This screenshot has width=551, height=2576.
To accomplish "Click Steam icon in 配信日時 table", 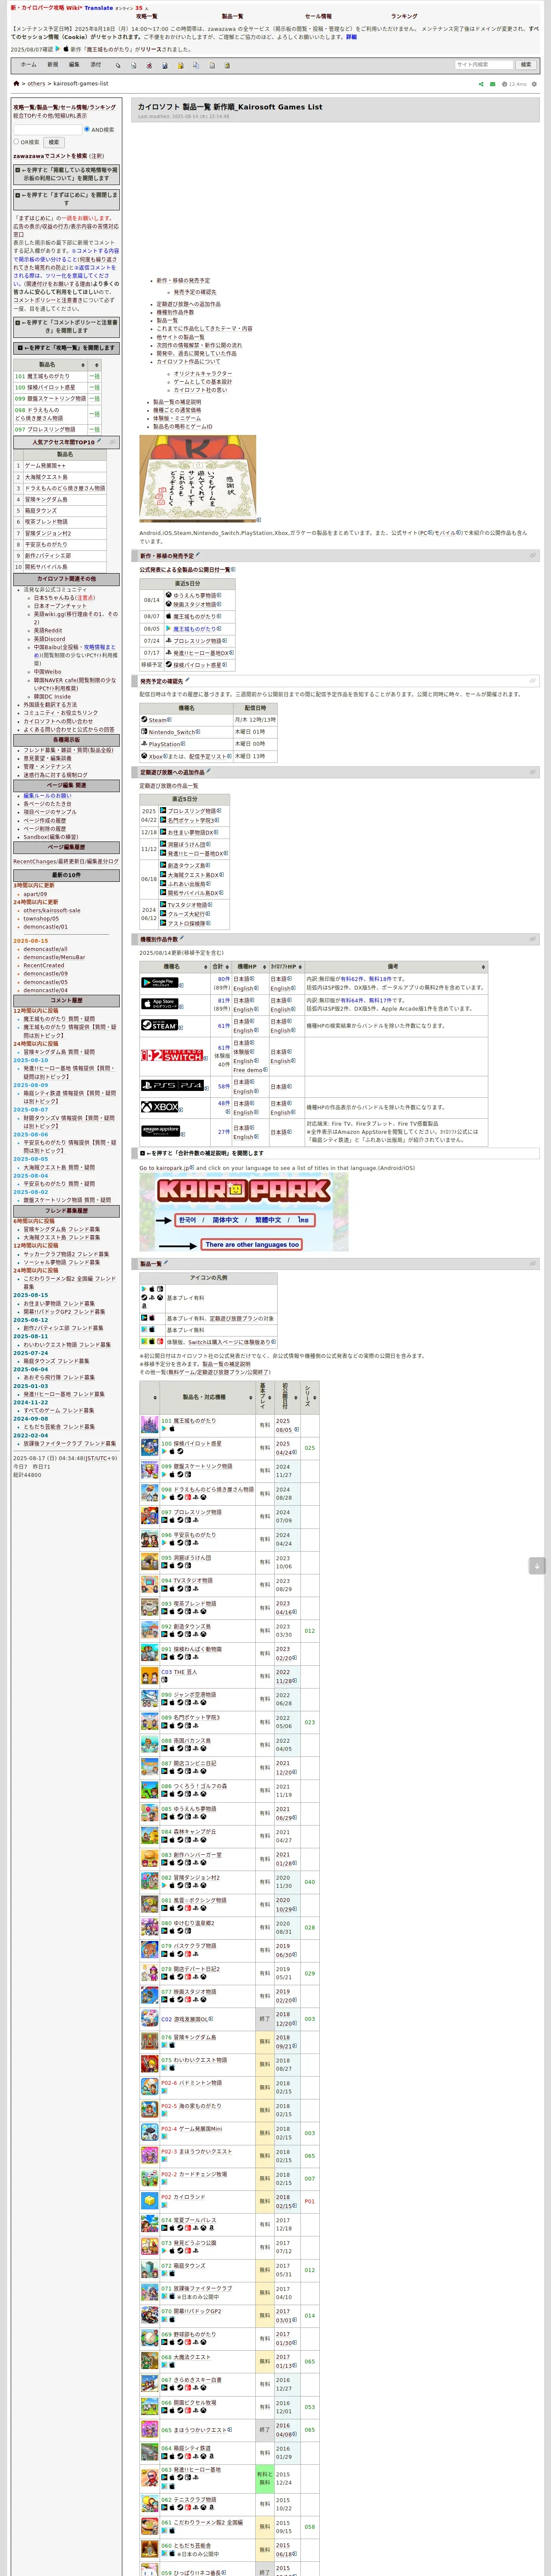I will click(144, 719).
